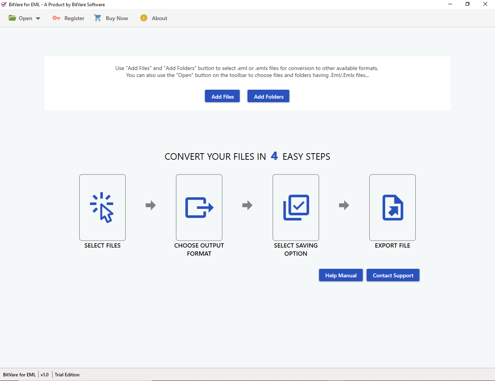
Task: Close the BitVare for EML window
Action: pos(485,4)
